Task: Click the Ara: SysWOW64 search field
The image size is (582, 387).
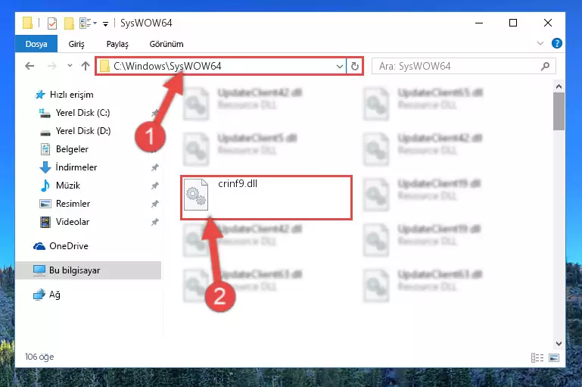Action: 464,66
